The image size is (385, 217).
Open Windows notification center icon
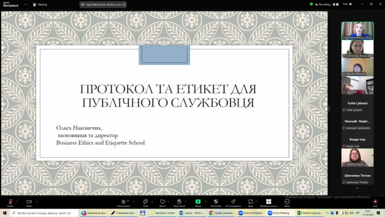[x=378, y=213]
